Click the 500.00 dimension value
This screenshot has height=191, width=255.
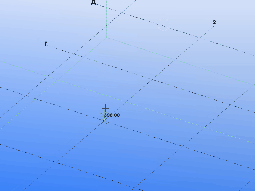click(112, 115)
